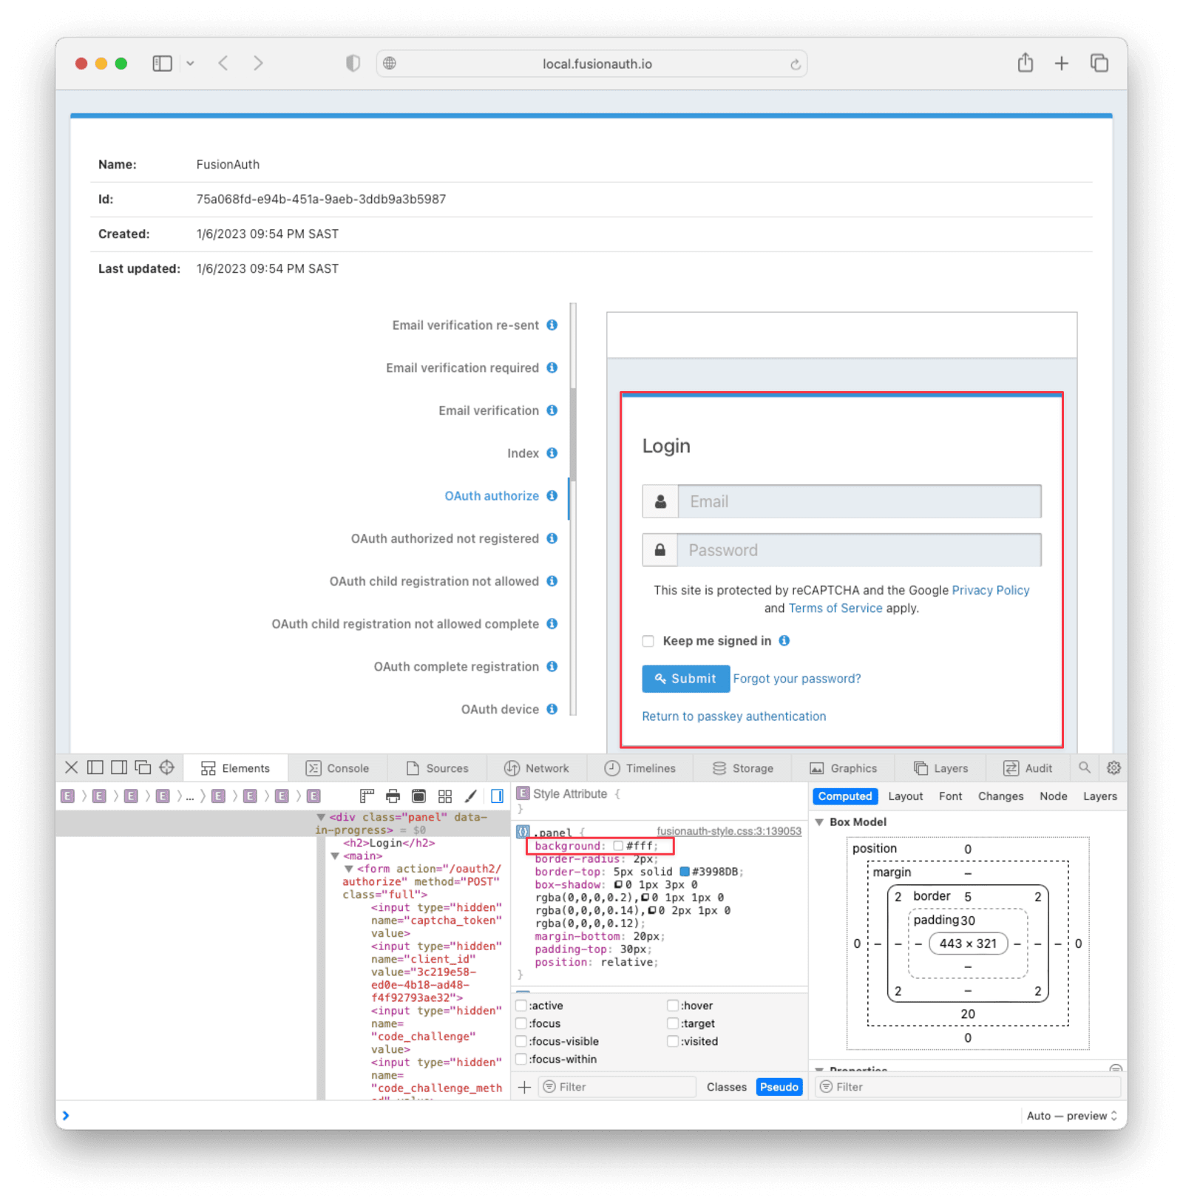Show the tab overview icon
The height and width of the screenshot is (1203, 1183).
tap(1099, 64)
